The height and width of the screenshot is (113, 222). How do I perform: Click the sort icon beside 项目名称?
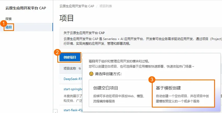tap(80, 69)
